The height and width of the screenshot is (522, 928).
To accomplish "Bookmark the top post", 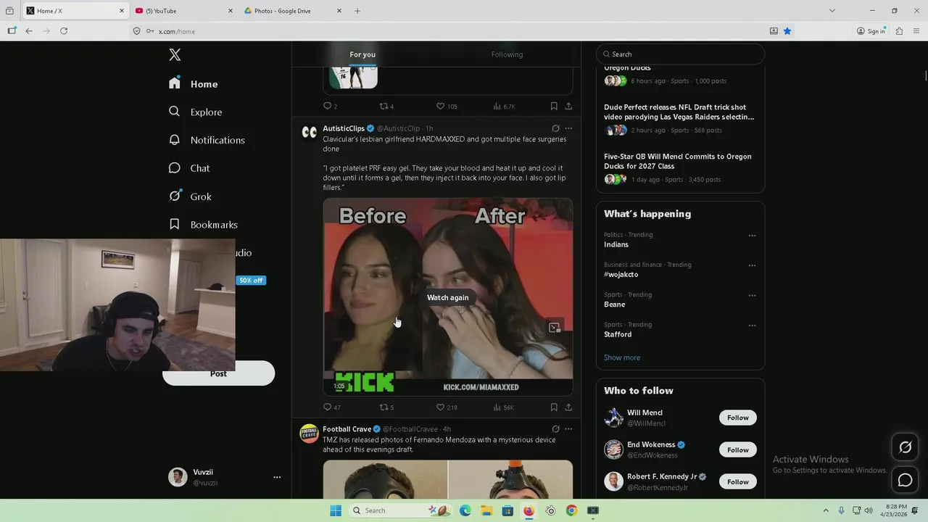I will point(554,106).
